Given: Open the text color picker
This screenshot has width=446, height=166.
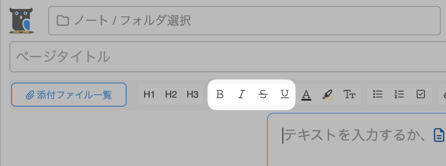Looking at the screenshot, I should tap(306, 94).
